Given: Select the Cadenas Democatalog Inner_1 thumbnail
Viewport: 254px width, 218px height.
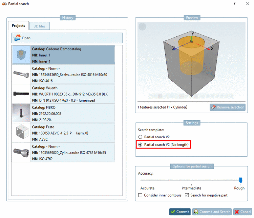Looking at the screenshot, I should (21, 55).
